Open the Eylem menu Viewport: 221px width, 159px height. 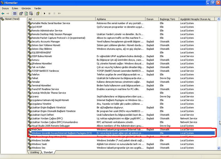[15, 8]
